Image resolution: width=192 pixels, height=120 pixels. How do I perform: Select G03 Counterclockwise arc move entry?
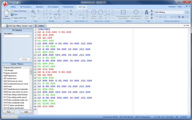click(16, 84)
